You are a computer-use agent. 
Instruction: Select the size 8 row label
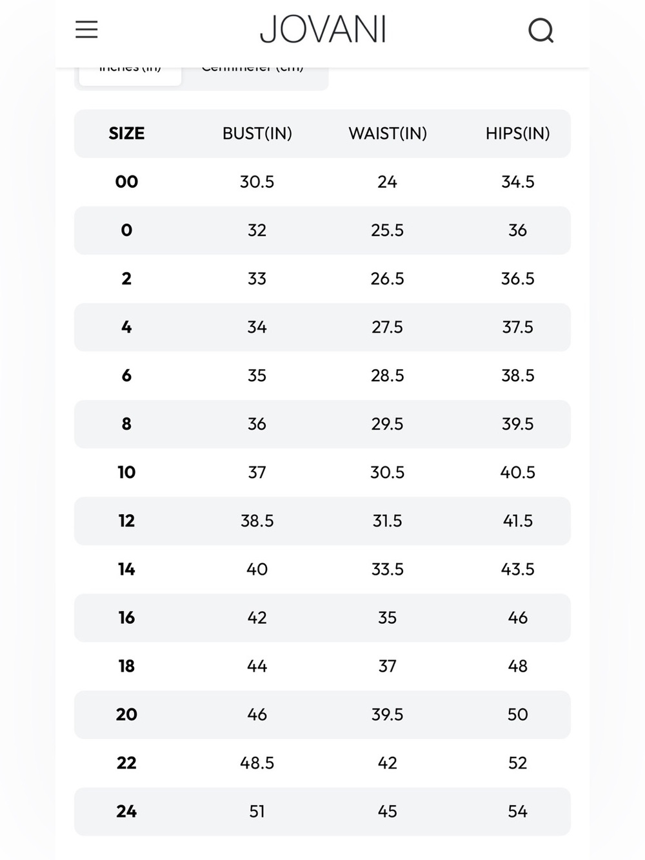click(x=126, y=424)
